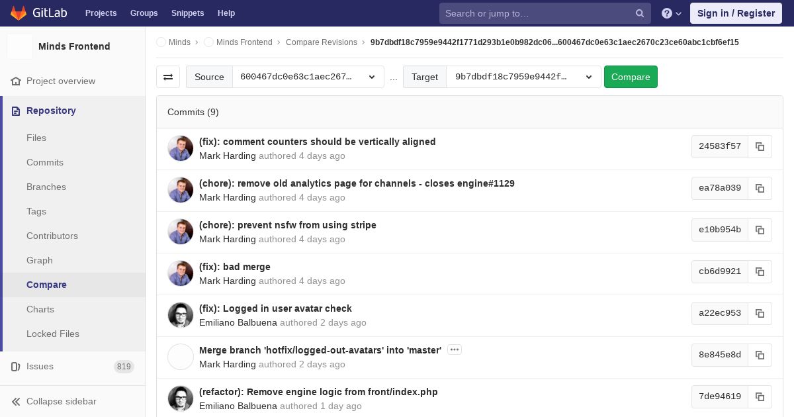
Task: Open commit 7de94619 SHA link
Action: 720,397
